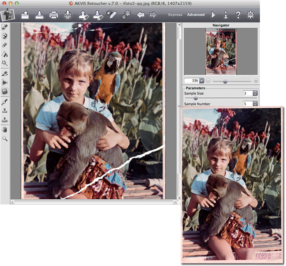Click the Run processing play button
Viewport: 286px width, 266px height.
[x=213, y=15]
